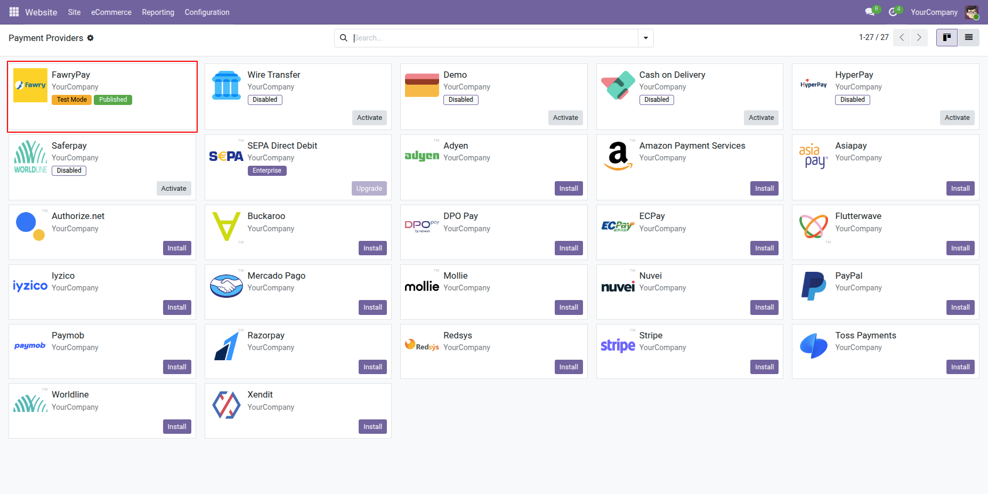
Task: Click the Saferpay Worldline logo
Action: point(30,157)
